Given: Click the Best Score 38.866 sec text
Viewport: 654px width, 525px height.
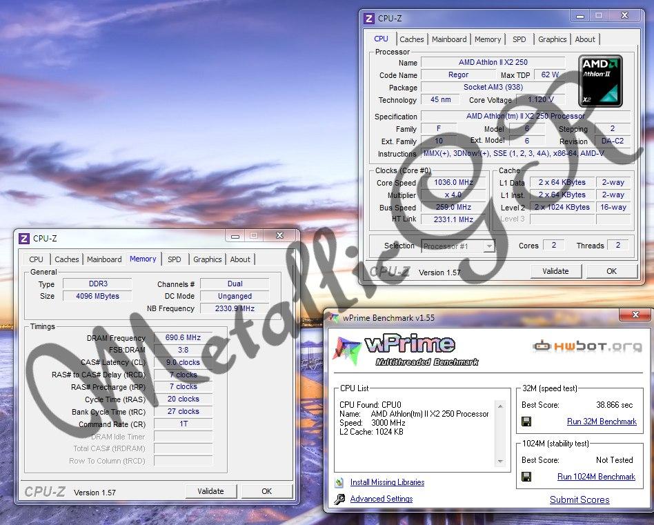Looking at the screenshot, I should (614, 405).
